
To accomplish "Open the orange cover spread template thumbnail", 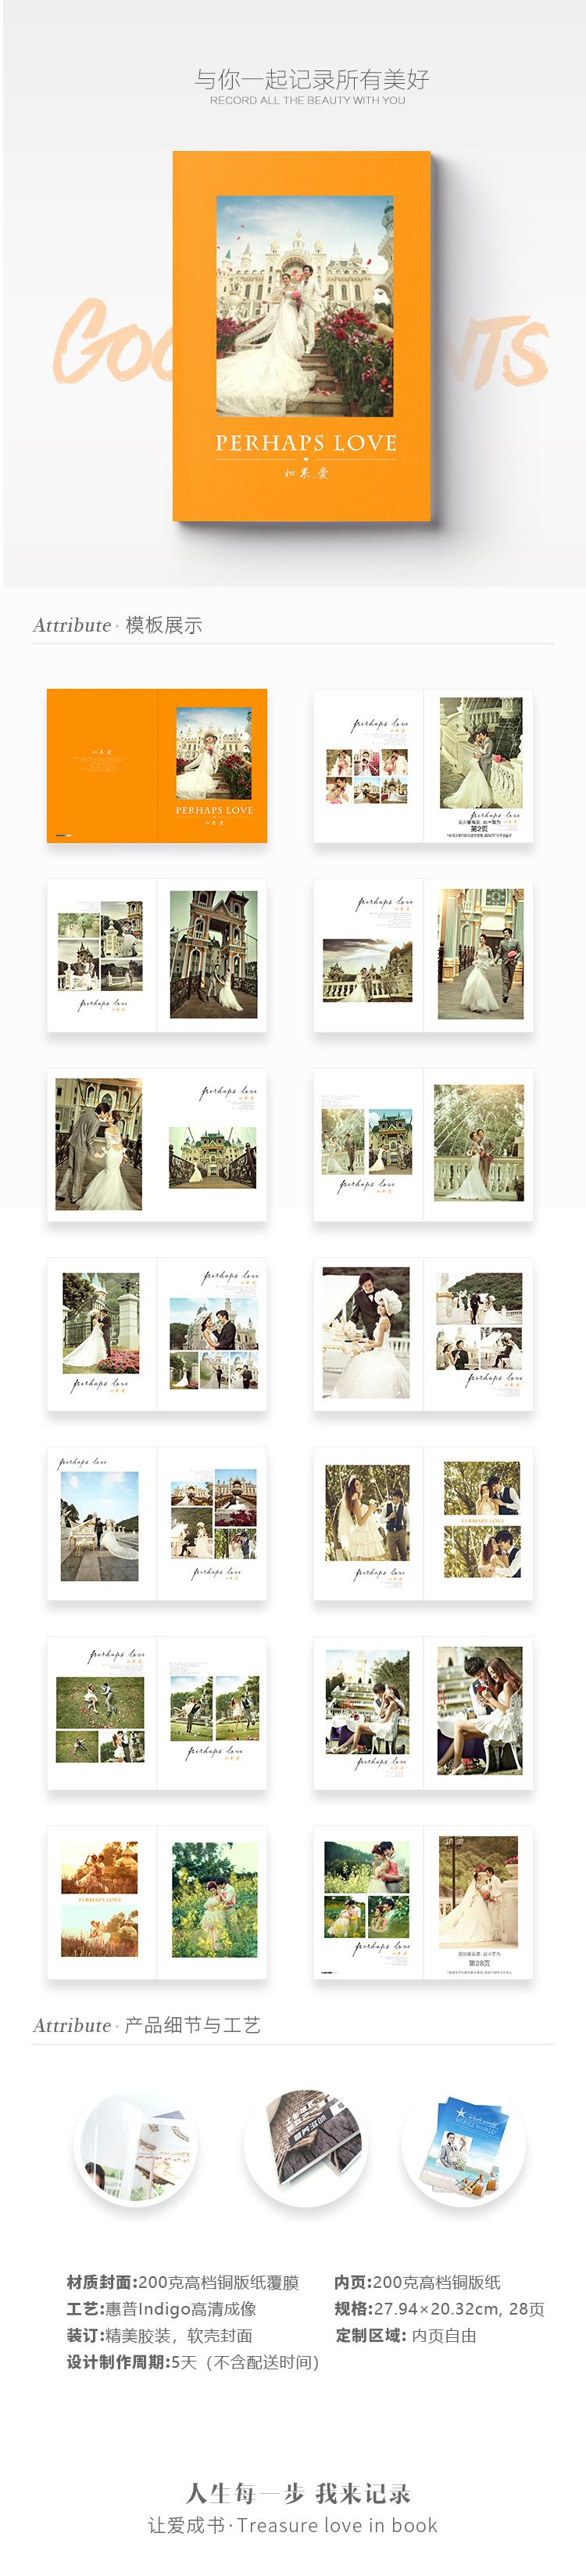I will pos(157,765).
